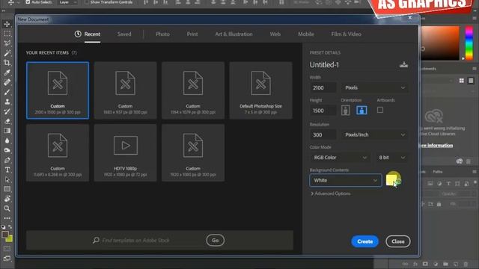Switch to the Art & Illustration tab
This screenshot has width=479, height=269.
234,34
